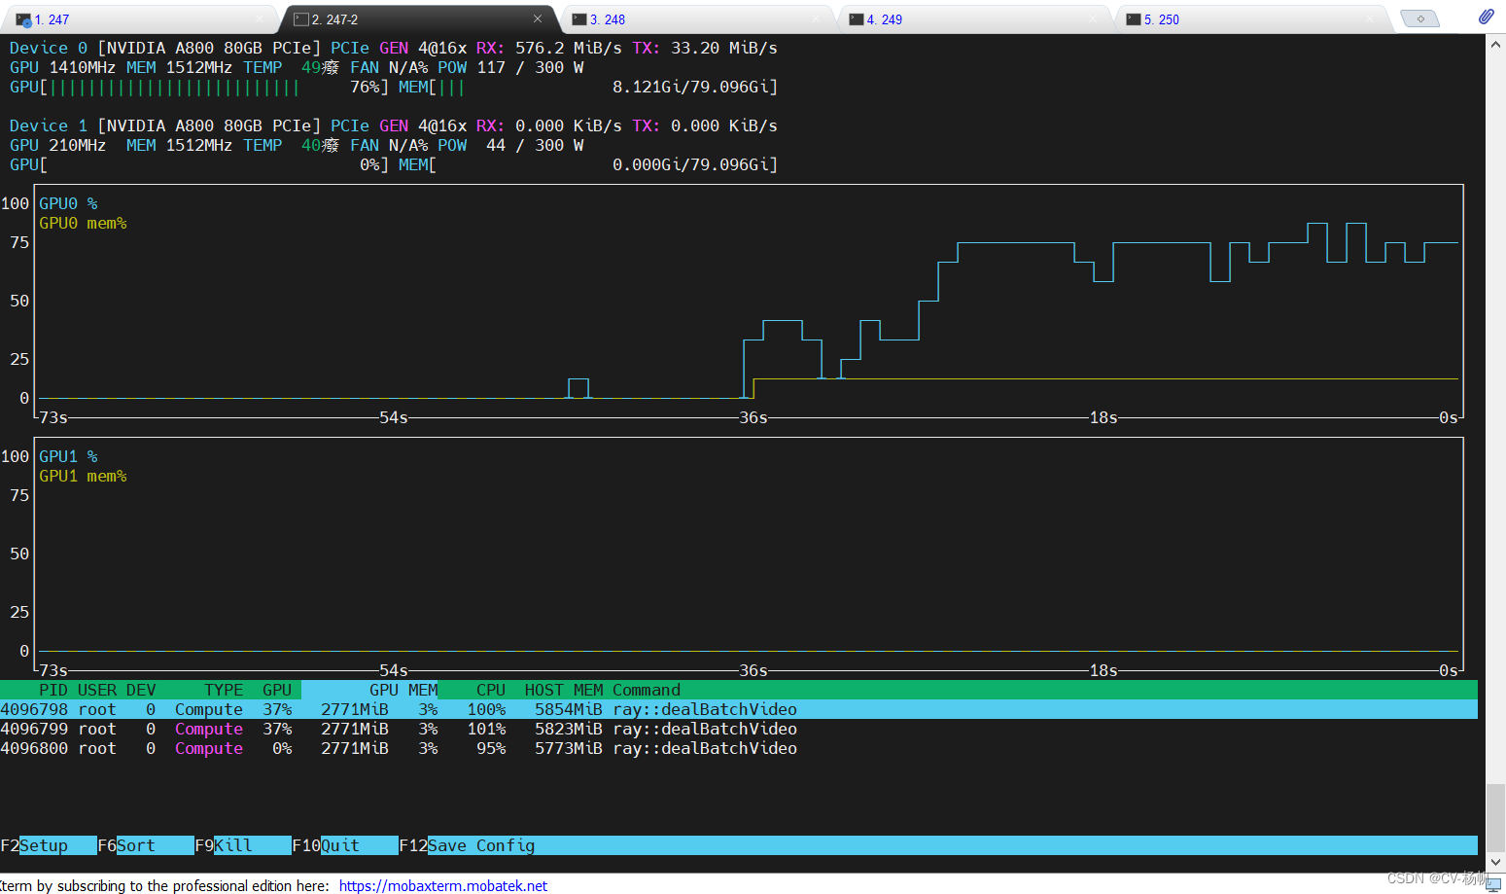
Task: Click the Device 0 memory bar 8.121Gi/79.096Gi
Action: [x=588, y=87]
